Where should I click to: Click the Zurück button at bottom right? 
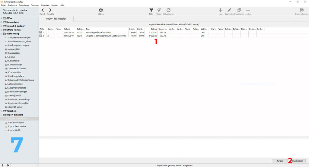[x=280, y=161]
